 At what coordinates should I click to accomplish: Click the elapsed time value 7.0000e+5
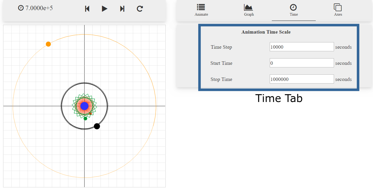pyautogui.click(x=39, y=8)
